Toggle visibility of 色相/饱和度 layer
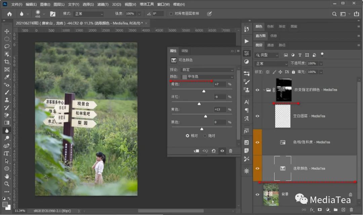Screen dimensions: 363x215 point(257,142)
